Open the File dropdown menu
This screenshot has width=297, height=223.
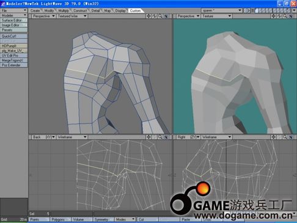[x=13, y=10]
